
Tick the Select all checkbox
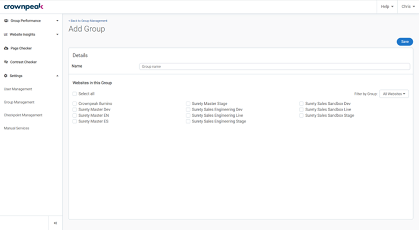click(75, 94)
